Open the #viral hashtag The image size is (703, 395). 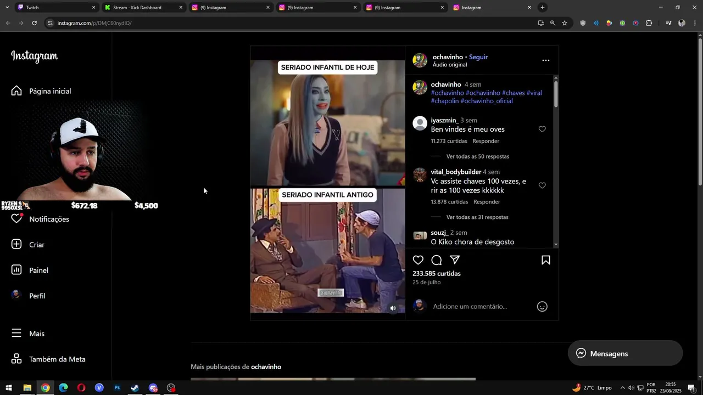coord(534,93)
